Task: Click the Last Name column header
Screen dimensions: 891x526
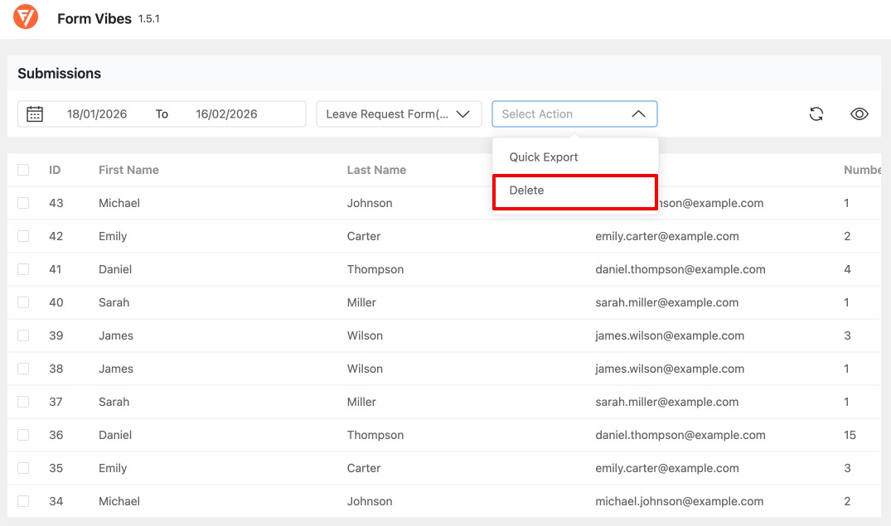Action: click(x=376, y=170)
